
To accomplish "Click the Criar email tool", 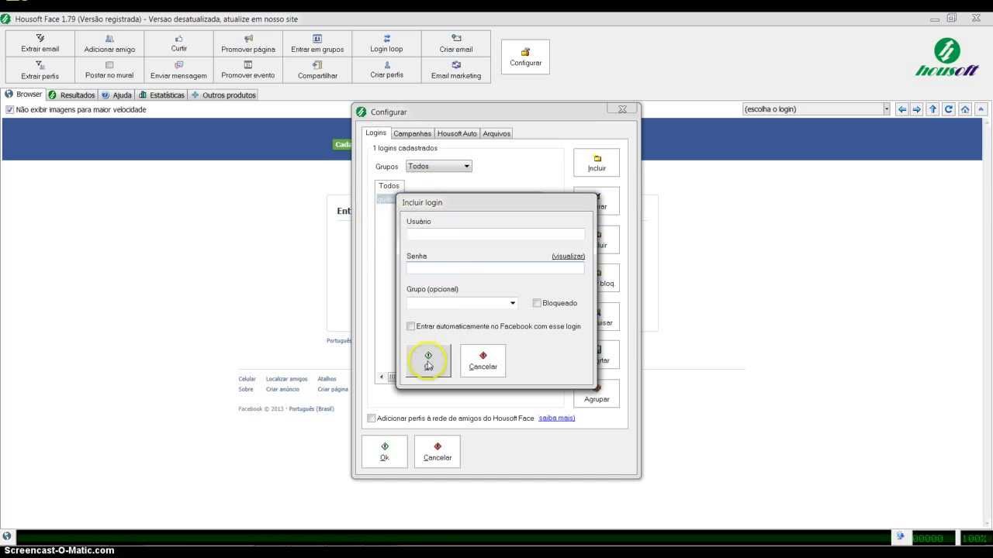I will [x=456, y=43].
